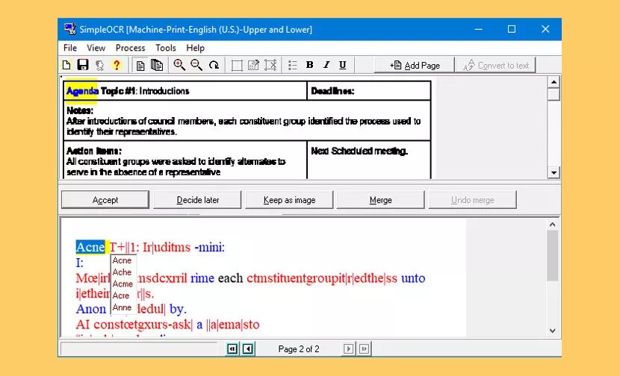Click the Decide later button

197,200
